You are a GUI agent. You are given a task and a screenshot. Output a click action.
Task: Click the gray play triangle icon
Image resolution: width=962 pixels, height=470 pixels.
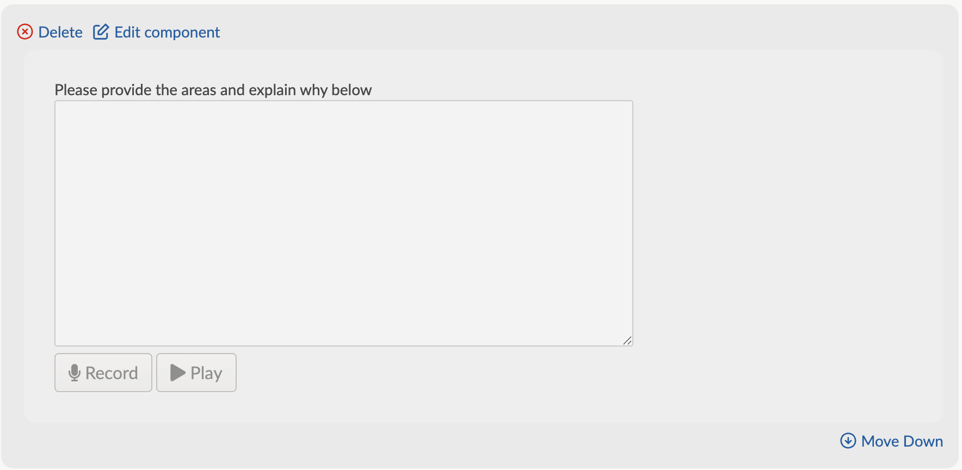177,373
